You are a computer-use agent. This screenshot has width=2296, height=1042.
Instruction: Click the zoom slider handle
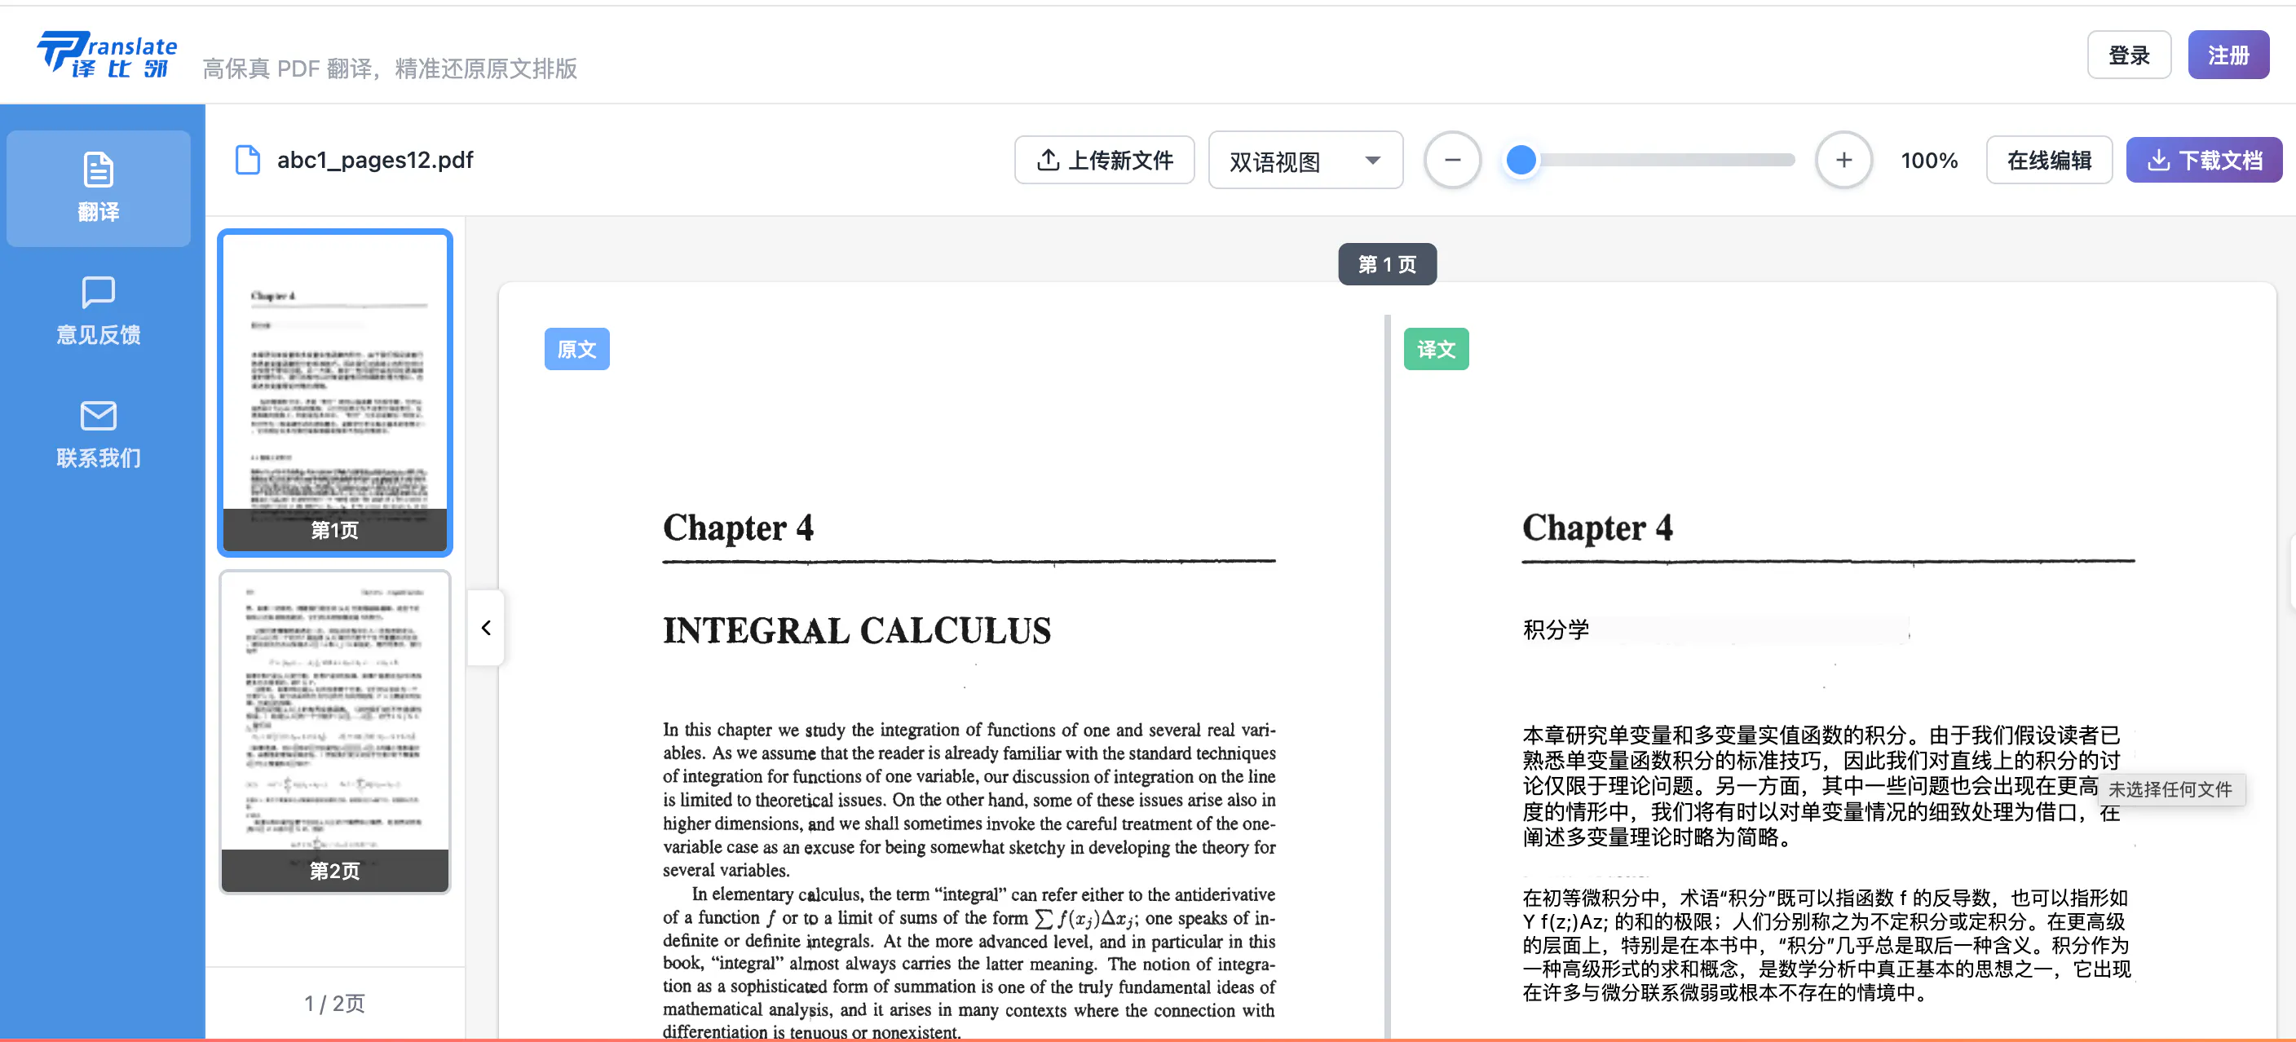1521,161
